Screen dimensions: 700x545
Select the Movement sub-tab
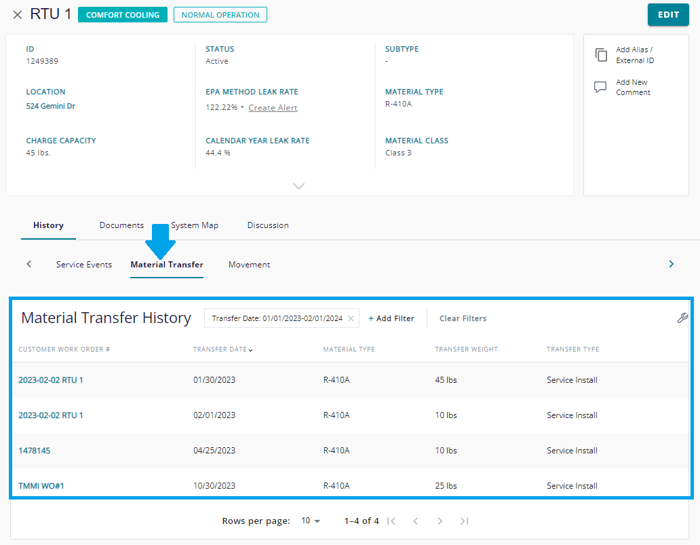tap(249, 265)
